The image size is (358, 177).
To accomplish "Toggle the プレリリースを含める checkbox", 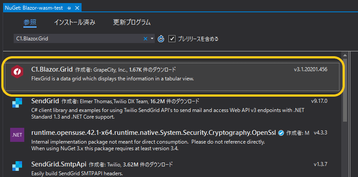I will [172, 39].
